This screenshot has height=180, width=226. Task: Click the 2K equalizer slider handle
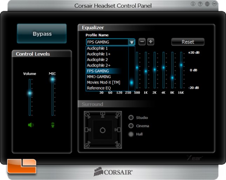pos(155,69)
